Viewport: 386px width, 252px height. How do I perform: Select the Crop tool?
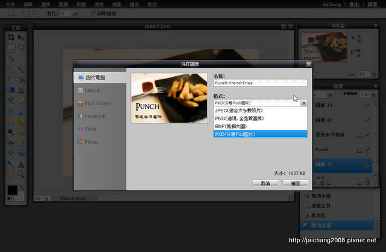tap(11, 37)
